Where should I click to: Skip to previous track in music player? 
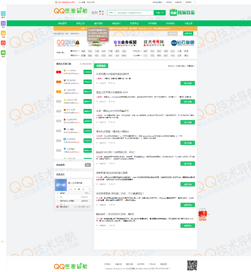75,189
